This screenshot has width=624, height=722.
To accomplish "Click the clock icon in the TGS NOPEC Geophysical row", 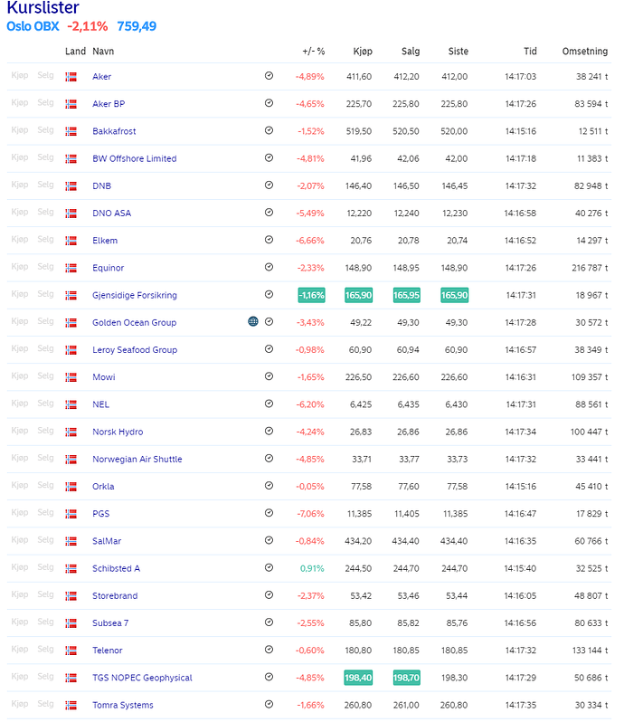I will 269,677.
